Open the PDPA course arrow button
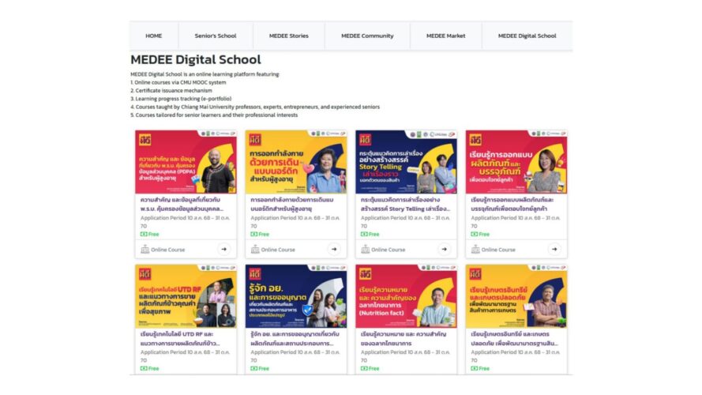 click(223, 250)
